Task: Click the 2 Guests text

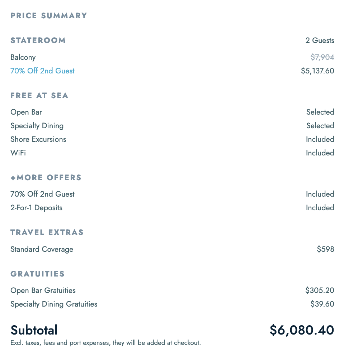Action: [320, 40]
